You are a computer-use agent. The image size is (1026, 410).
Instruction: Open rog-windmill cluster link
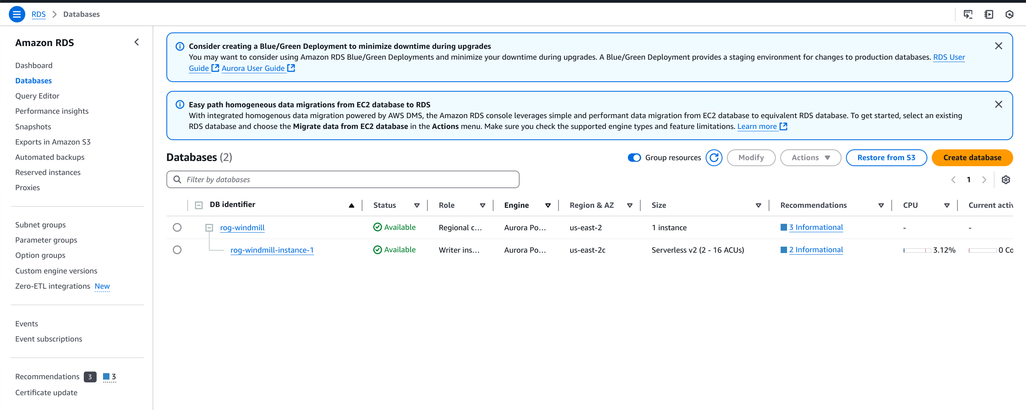point(242,228)
